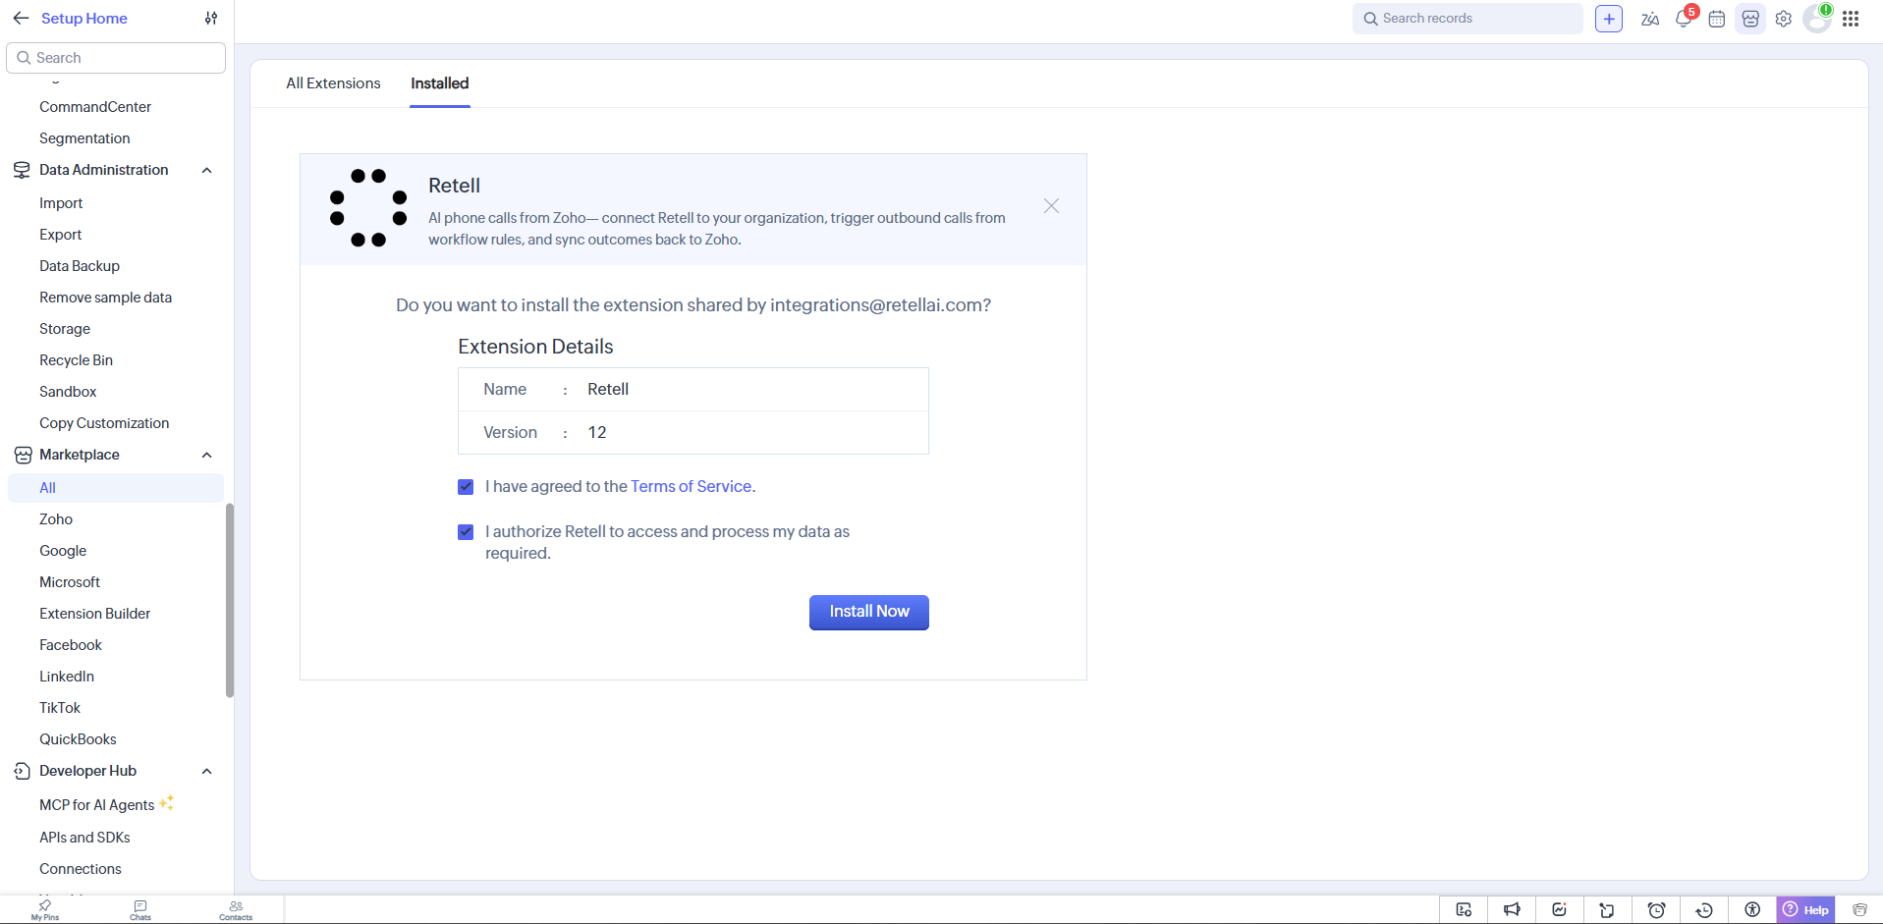Open the Zia assistant icon
Viewport: 1883px width, 924px height.
point(1650,19)
